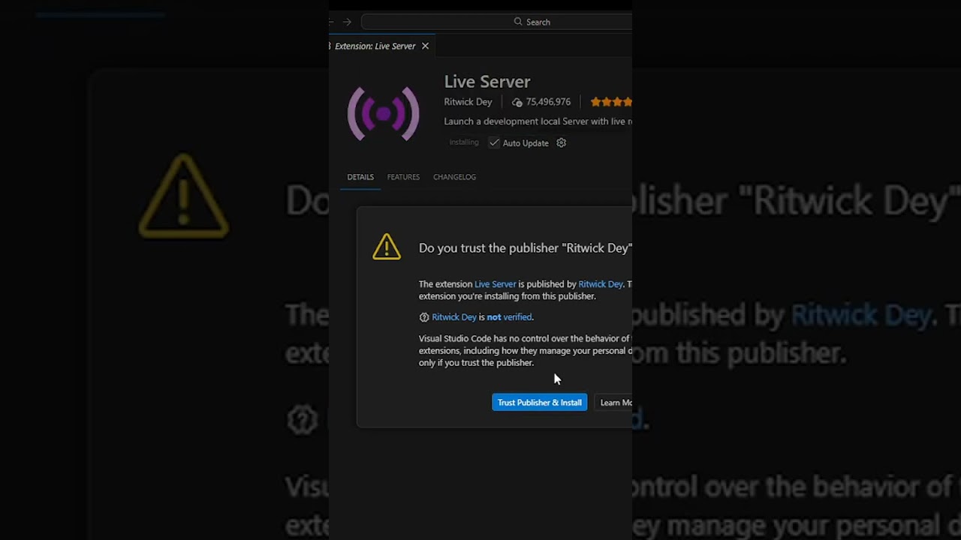Image resolution: width=961 pixels, height=540 pixels.
Task: Open the Live Server link in dialog
Action: tap(496, 284)
